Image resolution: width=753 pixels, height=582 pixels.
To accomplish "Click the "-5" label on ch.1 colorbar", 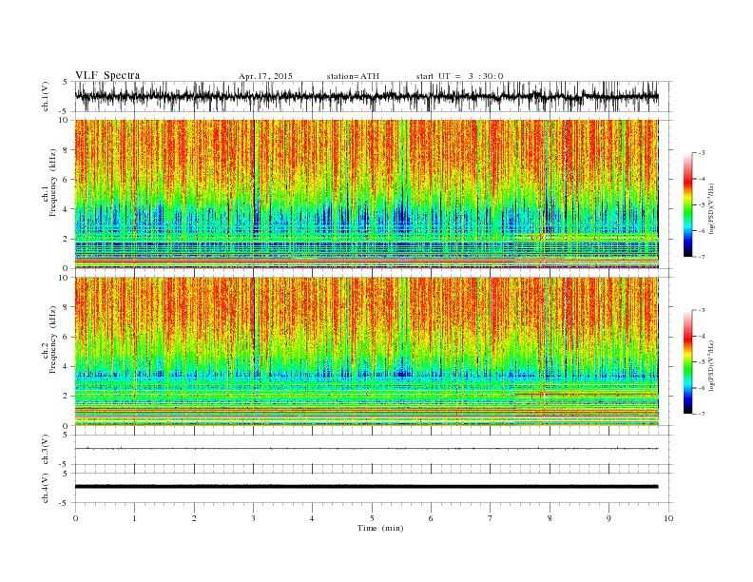I will [702, 205].
